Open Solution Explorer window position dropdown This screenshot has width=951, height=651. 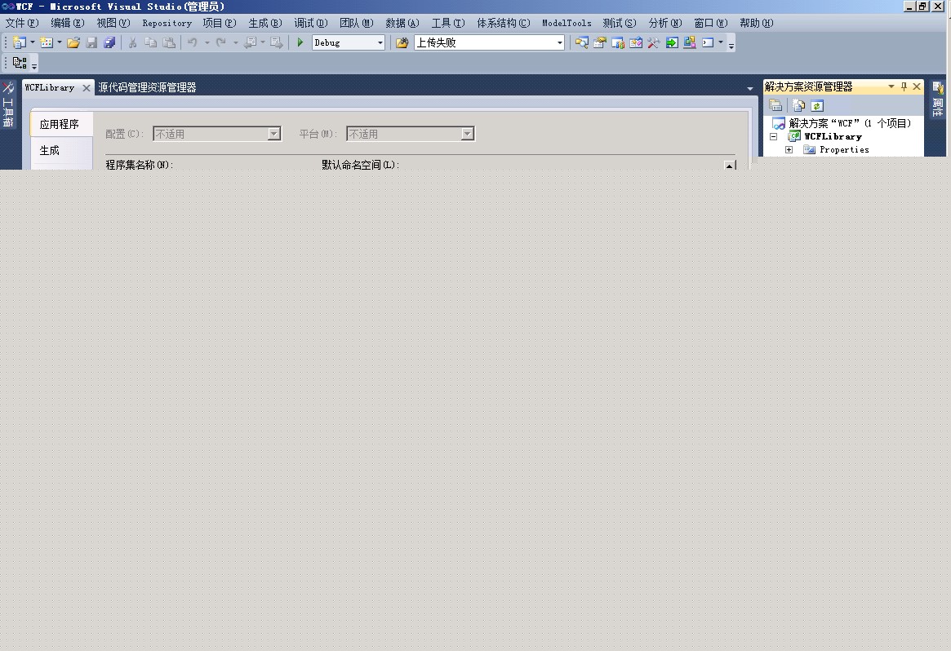[891, 86]
